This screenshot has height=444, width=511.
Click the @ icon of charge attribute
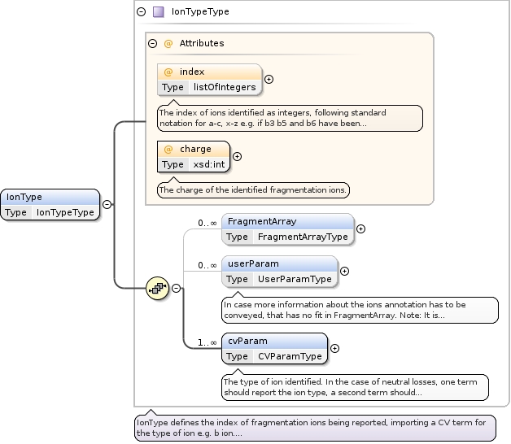pyautogui.click(x=168, y=149)
